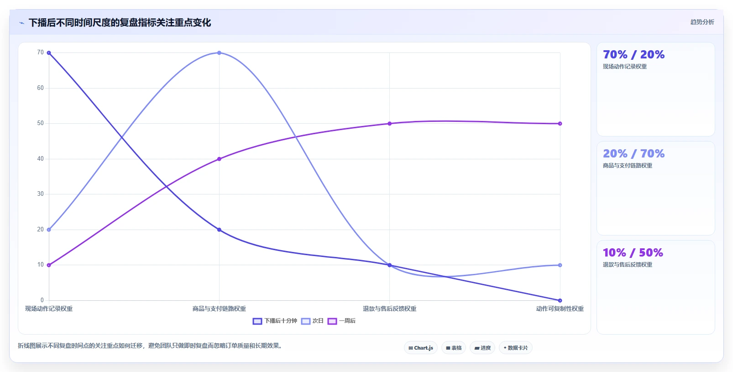
Task: Click the 10% / 50% data card
Action: point(656,288)
